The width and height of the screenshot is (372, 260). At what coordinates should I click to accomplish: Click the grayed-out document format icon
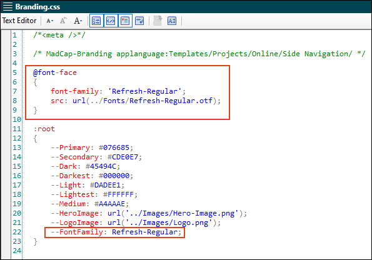158,21
